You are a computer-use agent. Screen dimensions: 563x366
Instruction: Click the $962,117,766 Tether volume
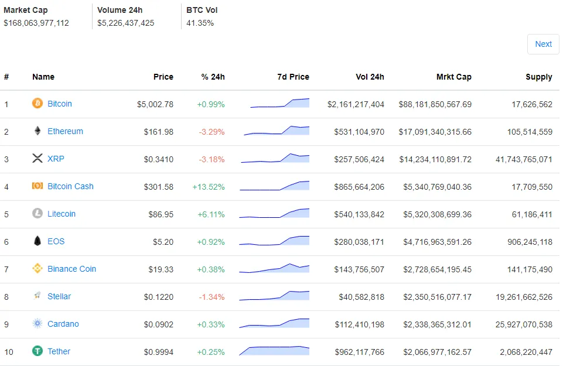tap(359, 352)
